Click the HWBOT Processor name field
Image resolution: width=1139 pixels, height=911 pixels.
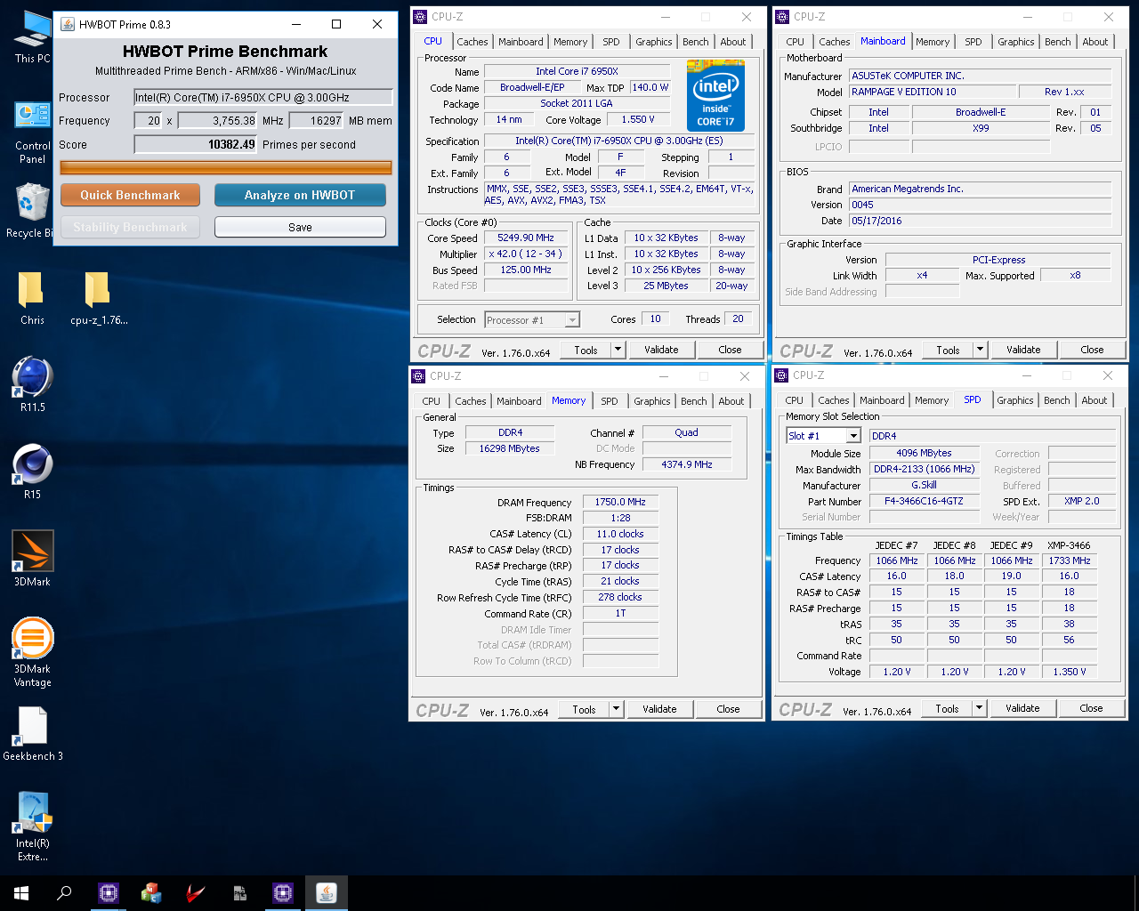(263, 97)
